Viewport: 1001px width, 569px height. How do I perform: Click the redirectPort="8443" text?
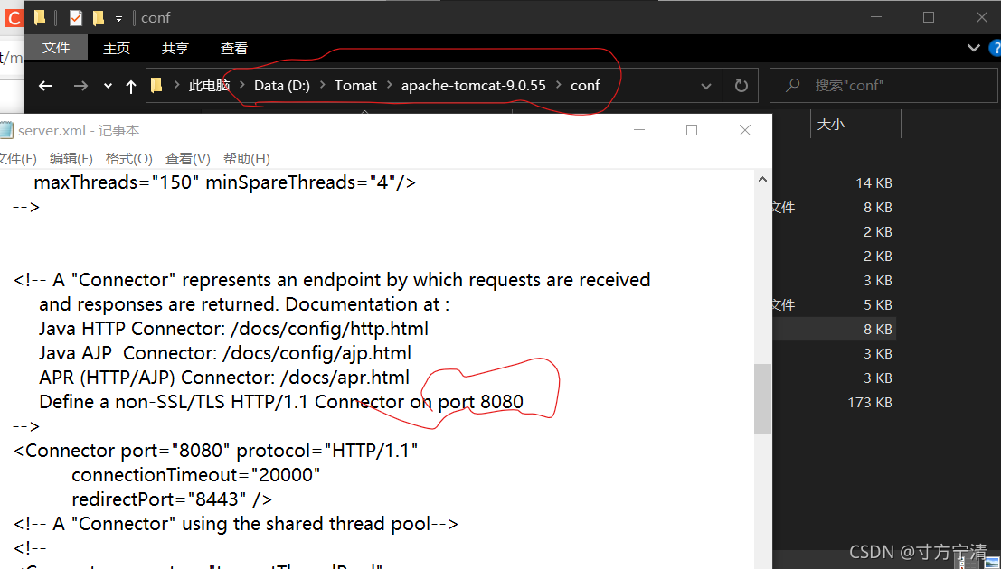[159, 499]
